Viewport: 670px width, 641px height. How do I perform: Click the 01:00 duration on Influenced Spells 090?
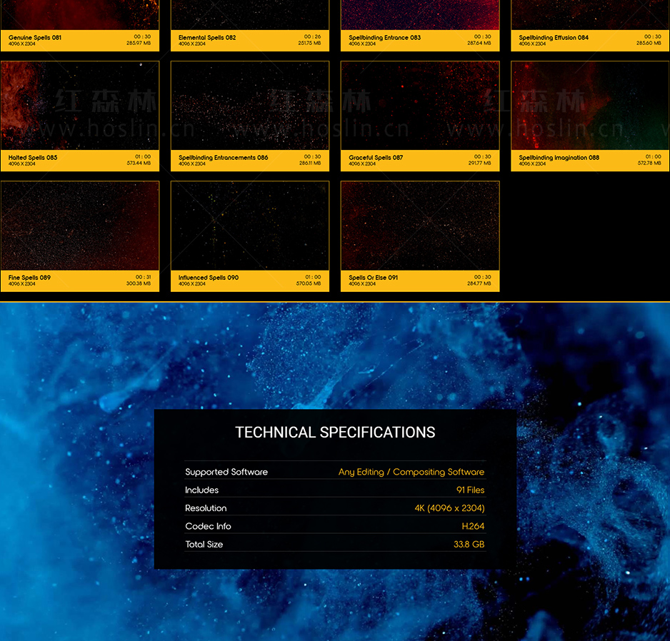click(x=313, y=277)
